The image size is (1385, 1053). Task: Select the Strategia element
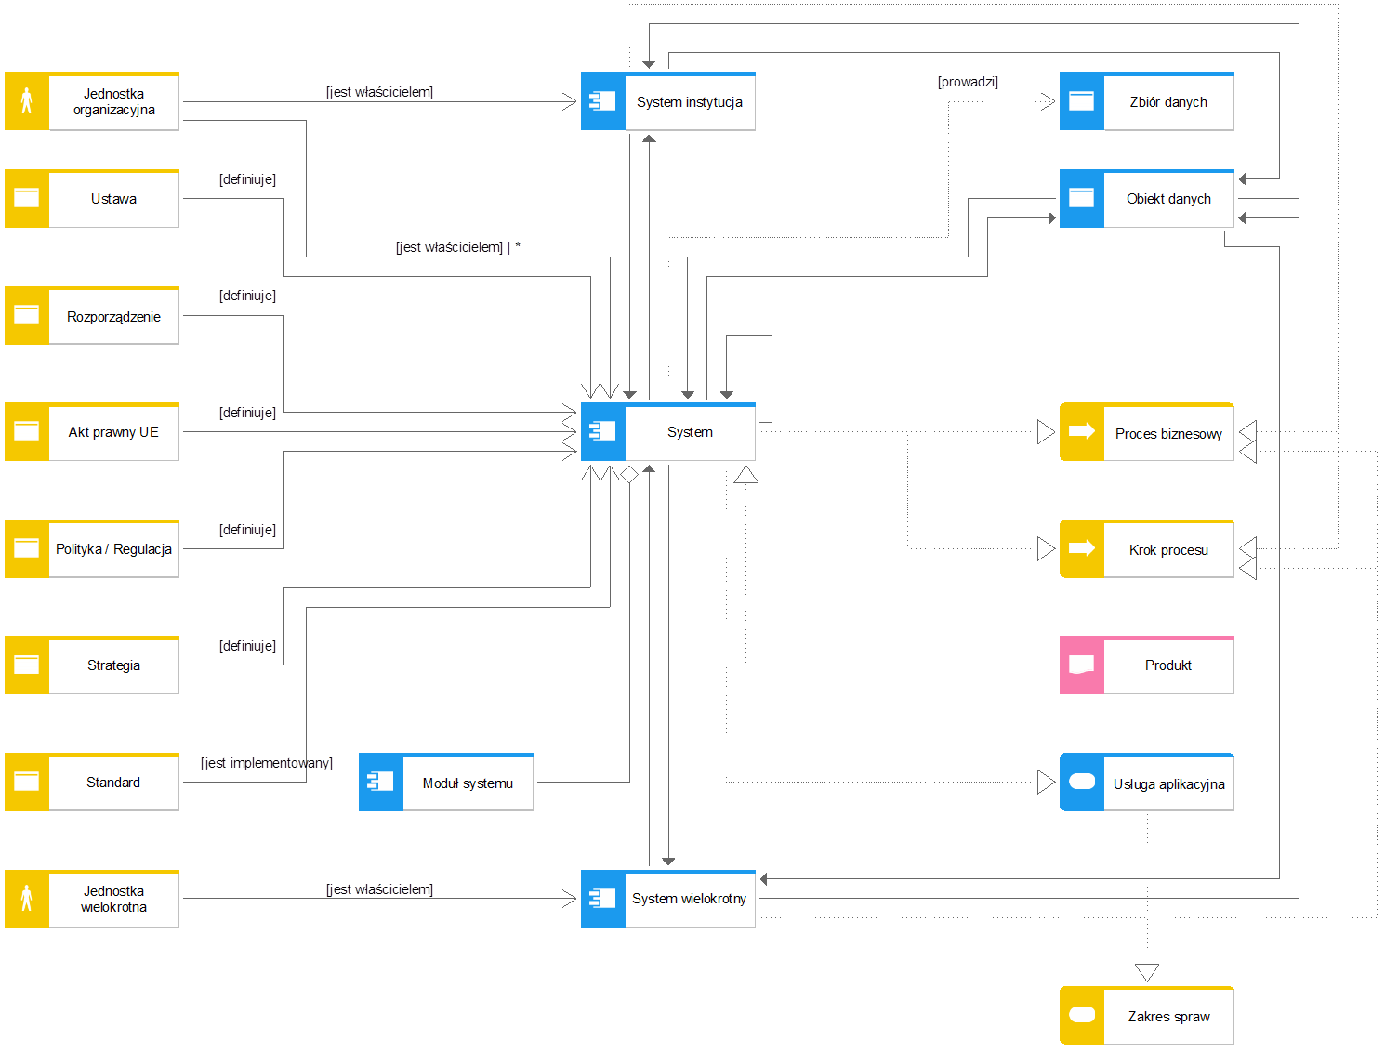tap(113, 665)
